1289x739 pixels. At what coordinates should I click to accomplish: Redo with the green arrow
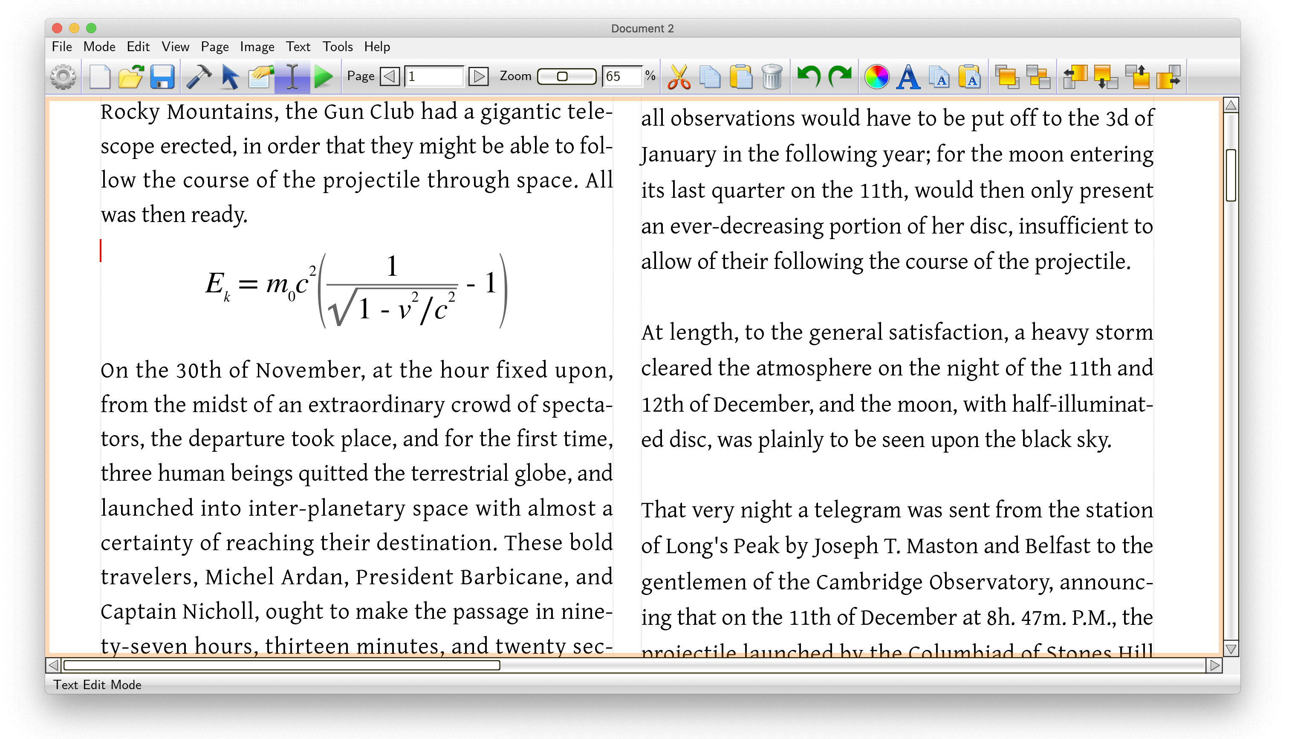pyautogui.click(x=840, y=77)
